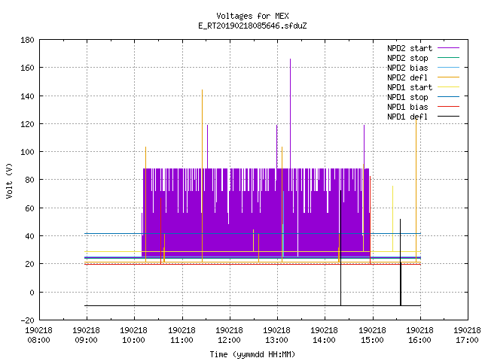Screen dimensions: 482x361
Task: Click the yellow NPD1 start spike near 15:25
Action: coord(392,219)
